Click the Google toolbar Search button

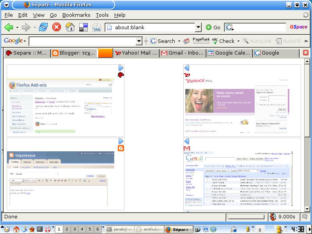(x=163, y=41)
